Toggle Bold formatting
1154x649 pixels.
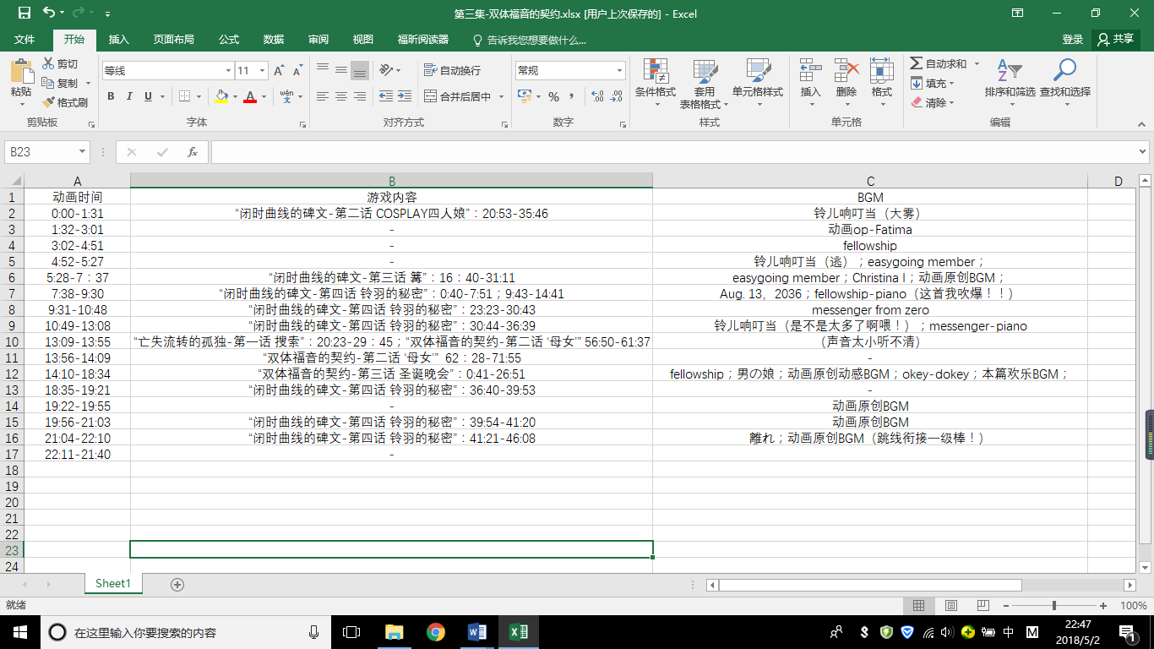(x=111, y=96)
